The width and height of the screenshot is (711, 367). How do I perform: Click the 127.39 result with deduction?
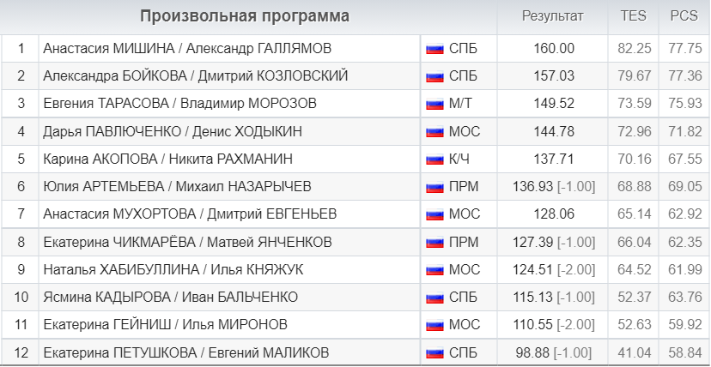(553, 242)
